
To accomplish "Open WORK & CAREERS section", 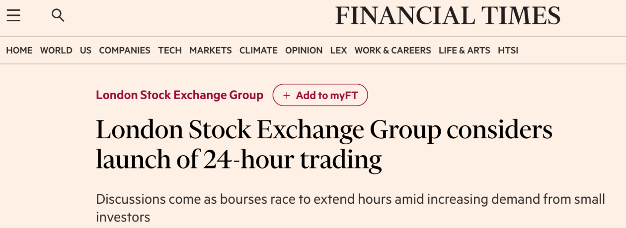I will pos(392,50).
